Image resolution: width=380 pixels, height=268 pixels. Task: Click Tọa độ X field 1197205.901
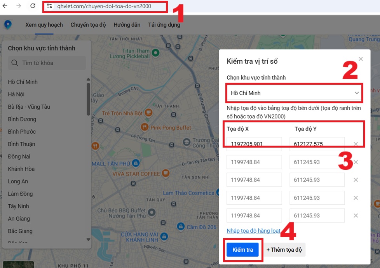(x=254, y=144)
